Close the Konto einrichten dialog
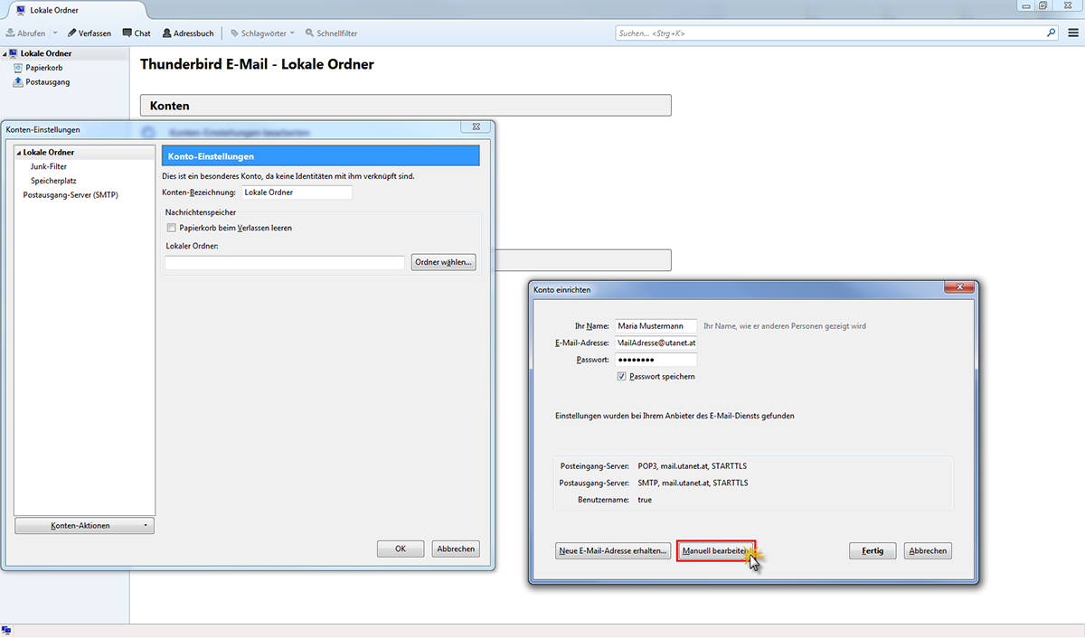1085x638 pixels. tap(958, 287)
